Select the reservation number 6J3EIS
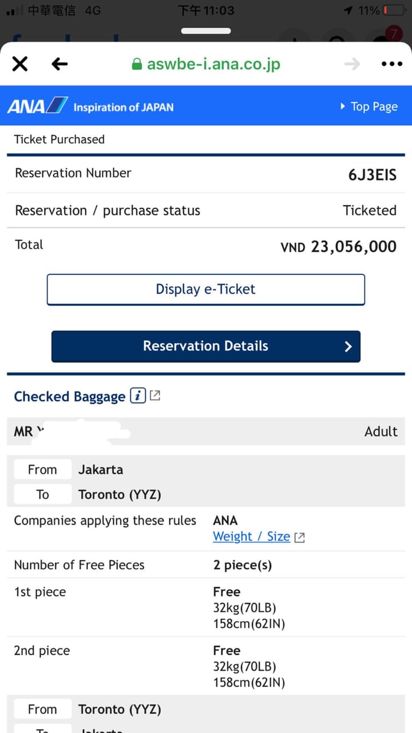 pyautogui.click(x=372, y=175)
